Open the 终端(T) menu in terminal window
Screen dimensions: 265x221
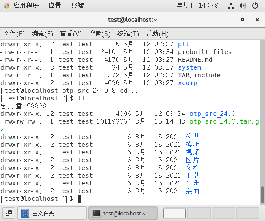pos(128,33)
